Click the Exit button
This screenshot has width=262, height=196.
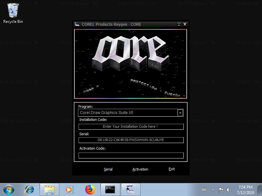pos(172,169)
